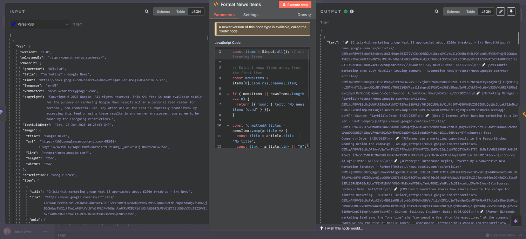Open the three-dot menu next to Daniel Sfita
The image size is (526, 239).
click(45, 232)
